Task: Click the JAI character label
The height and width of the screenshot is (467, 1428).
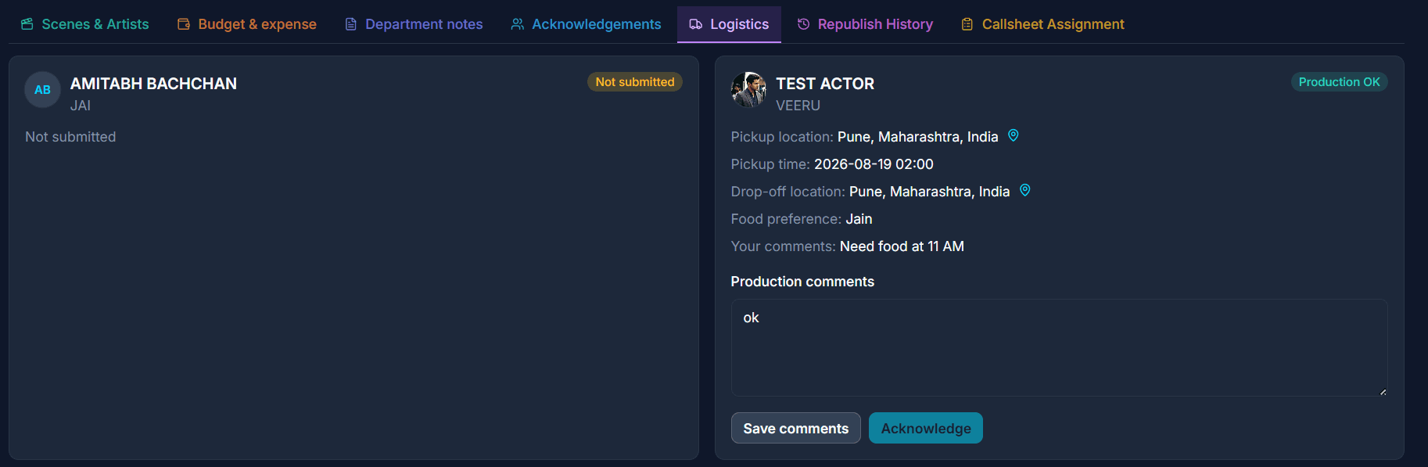Action: (x=81, y=106)
